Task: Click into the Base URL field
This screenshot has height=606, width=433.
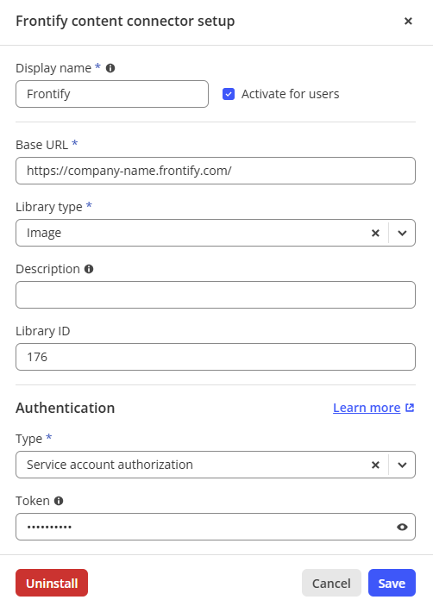Action: click(x=216, y=171)
